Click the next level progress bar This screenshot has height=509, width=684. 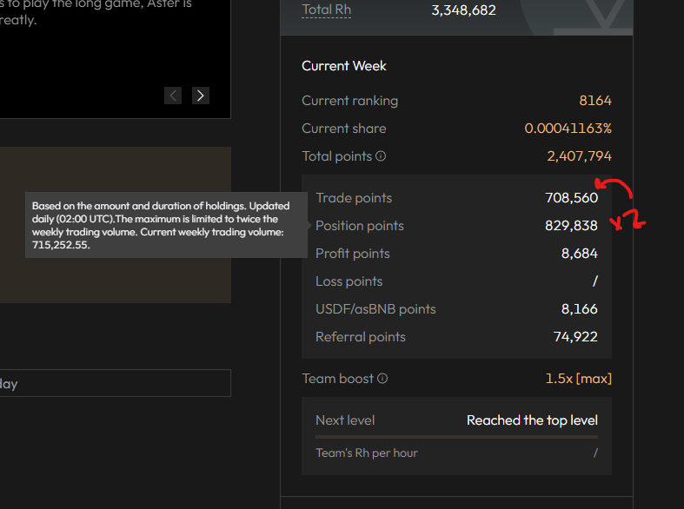[x=457, y=437]
